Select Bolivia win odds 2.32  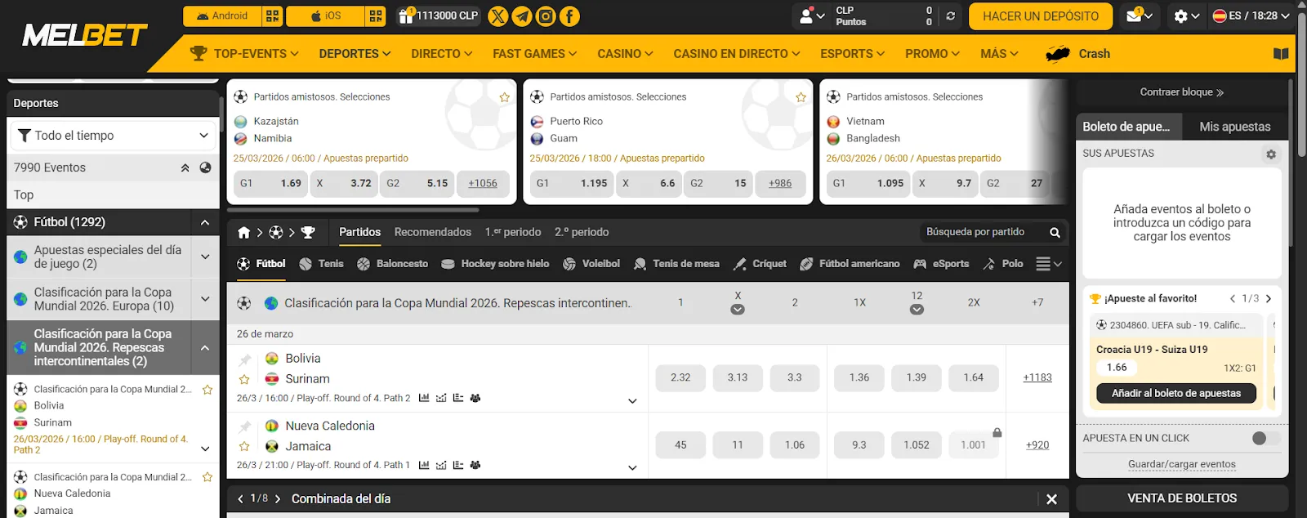680,377
